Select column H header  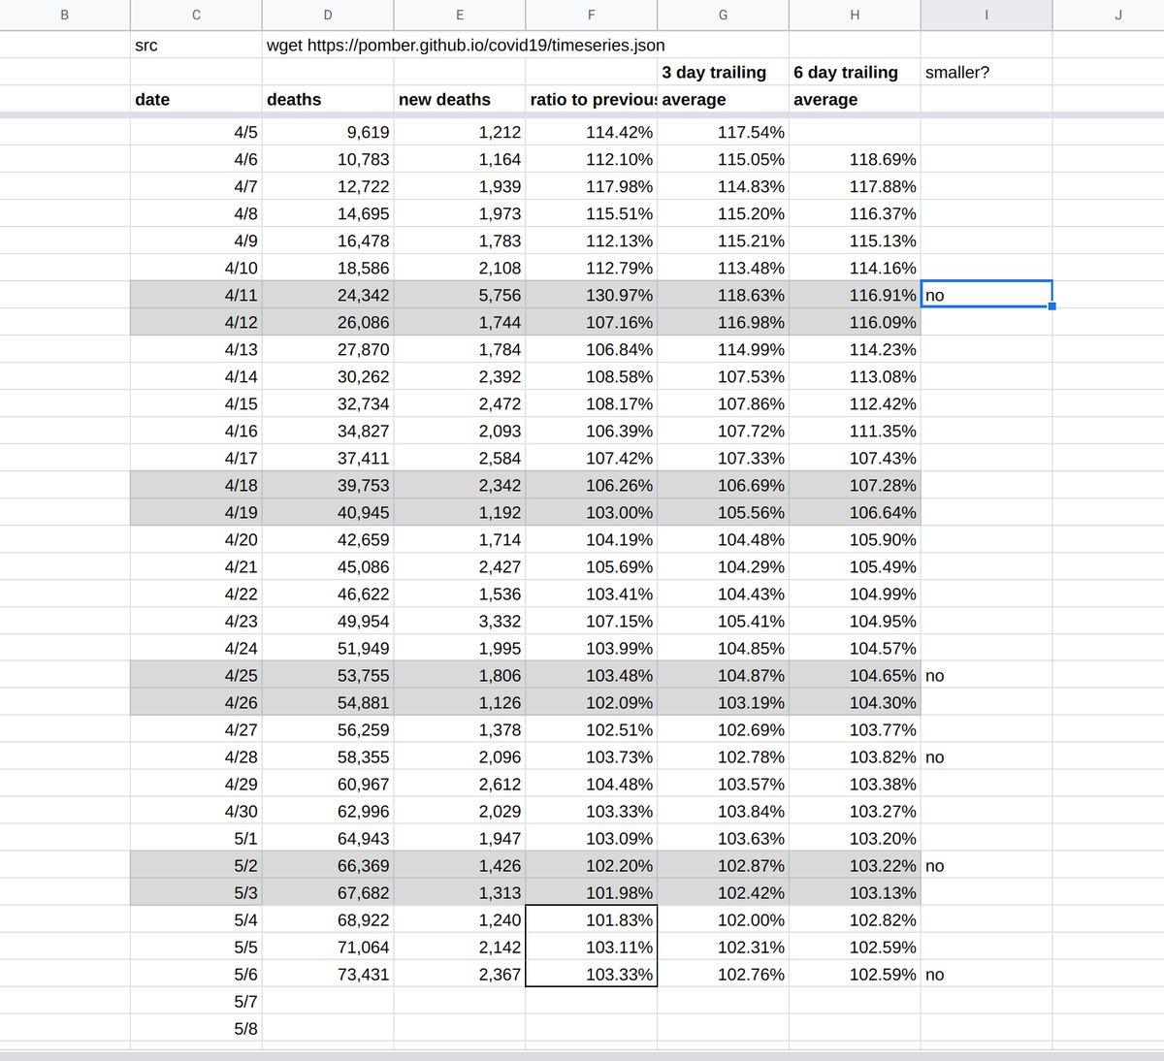[855, 15]
